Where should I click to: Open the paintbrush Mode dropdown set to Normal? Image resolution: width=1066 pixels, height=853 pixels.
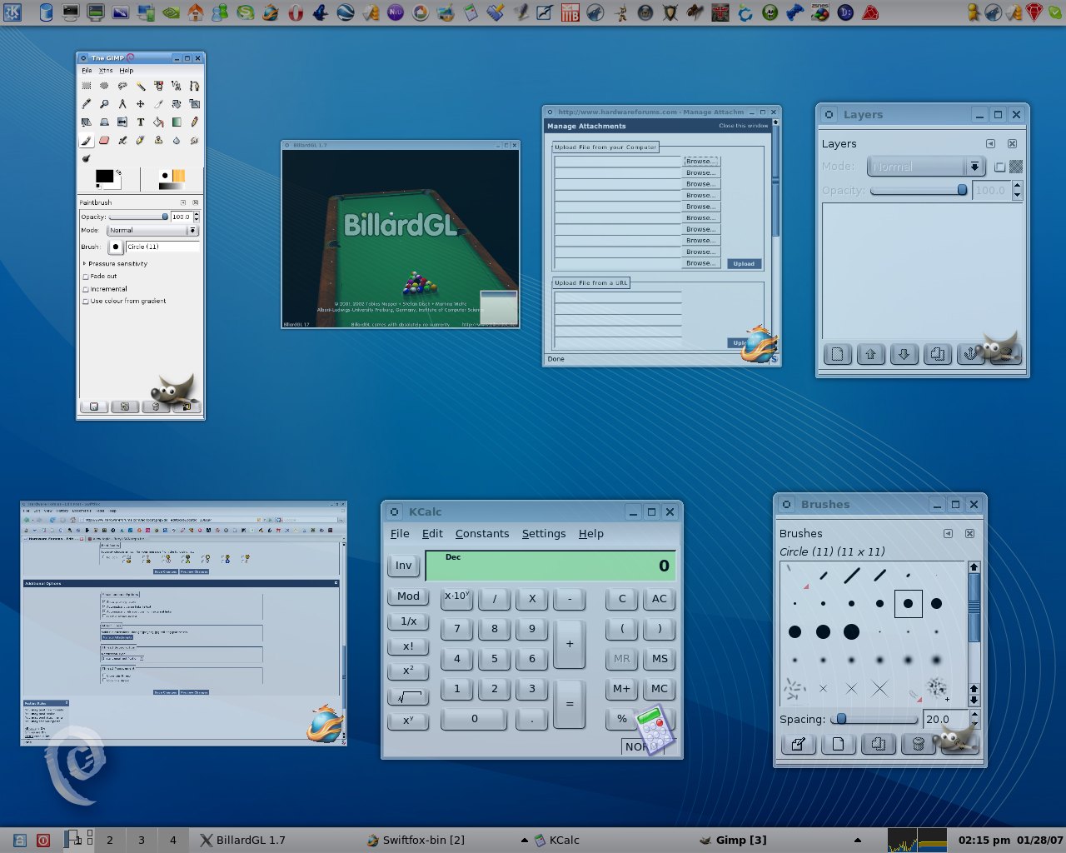point(152,230)
